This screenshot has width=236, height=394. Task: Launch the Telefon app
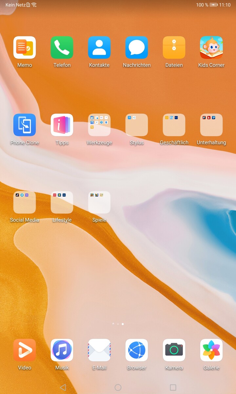pyautogui.click(x=62, y=48)
